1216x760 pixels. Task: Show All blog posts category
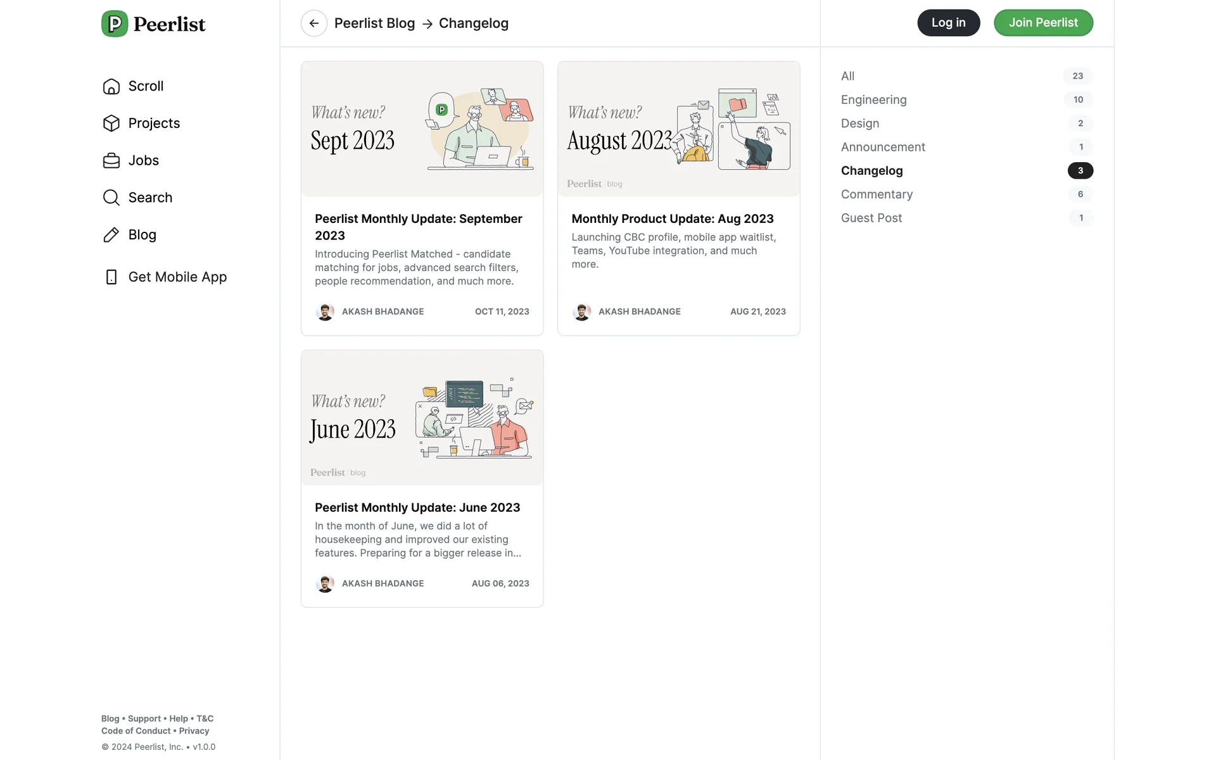[x=847, y=76]
